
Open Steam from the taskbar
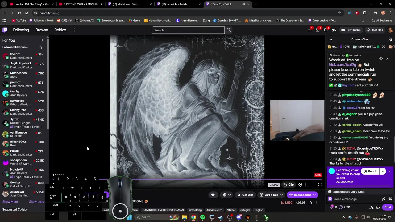pos(221,217)
